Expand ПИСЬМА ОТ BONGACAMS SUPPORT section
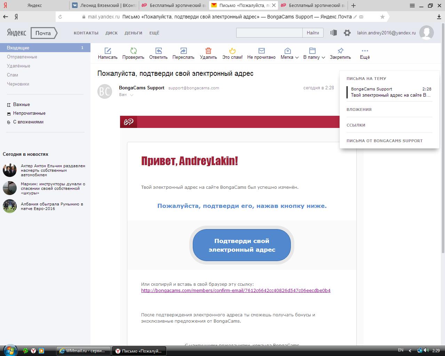The height and width of the screenshot is (356, 445). click(x=384, y=141)
